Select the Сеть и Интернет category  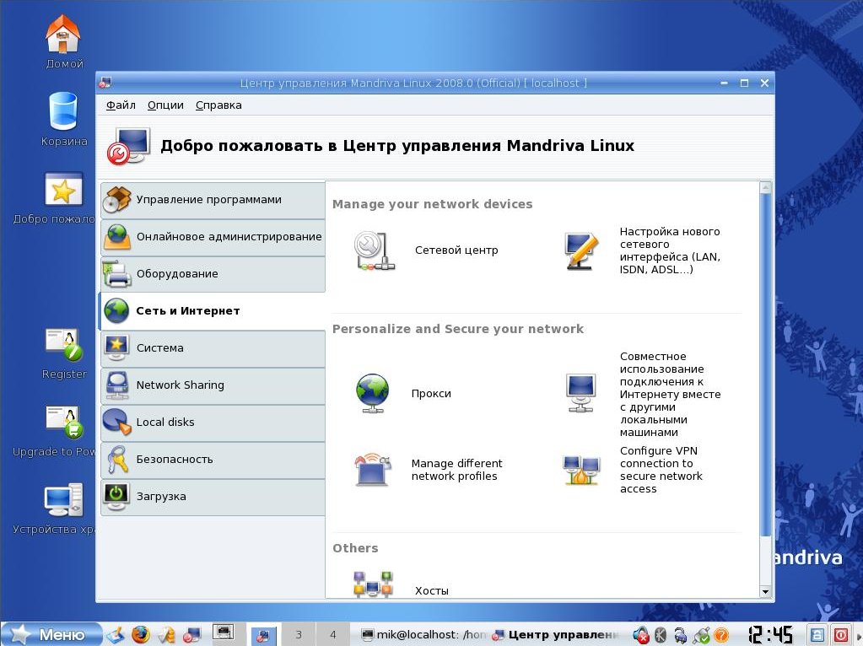(x=212, y=311)
